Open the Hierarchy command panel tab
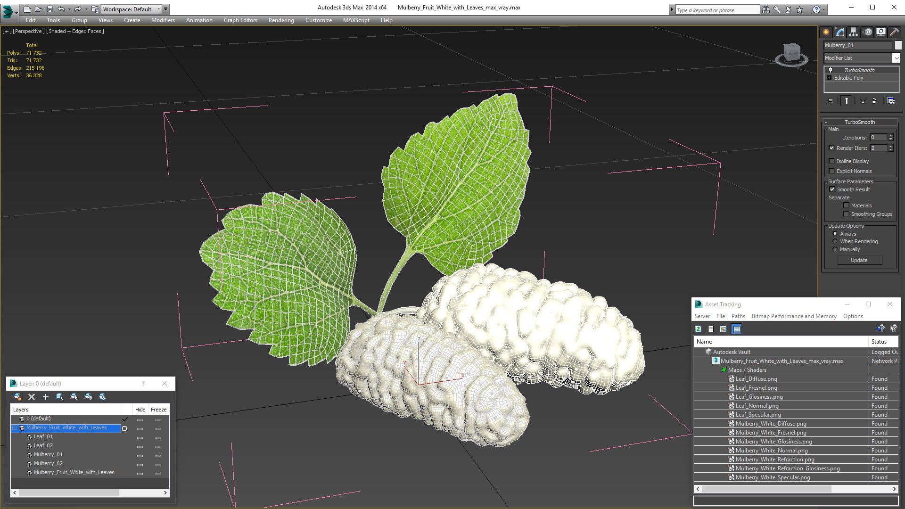This screenshot has width=905, height=509. tap(854, 32)
